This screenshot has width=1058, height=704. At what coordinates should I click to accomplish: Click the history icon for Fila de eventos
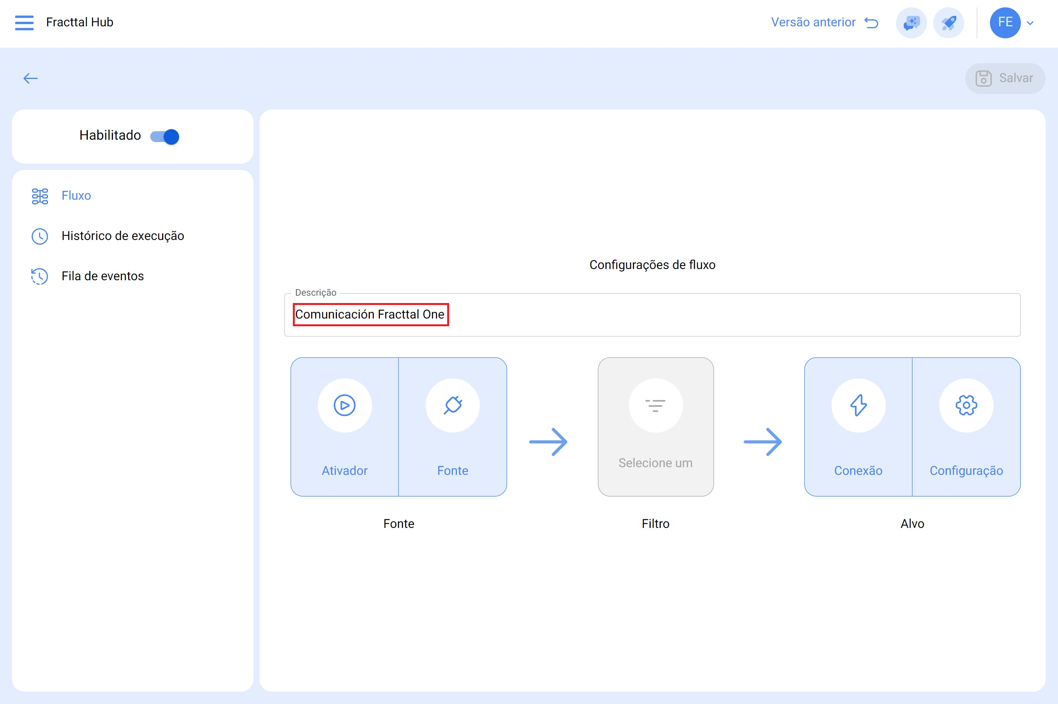pos(39,276)
